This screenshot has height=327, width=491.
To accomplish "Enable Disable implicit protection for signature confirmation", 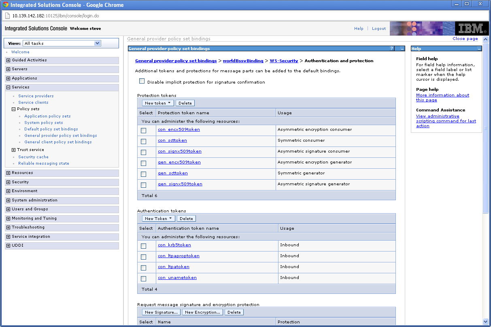I will (x=142, y=81).
